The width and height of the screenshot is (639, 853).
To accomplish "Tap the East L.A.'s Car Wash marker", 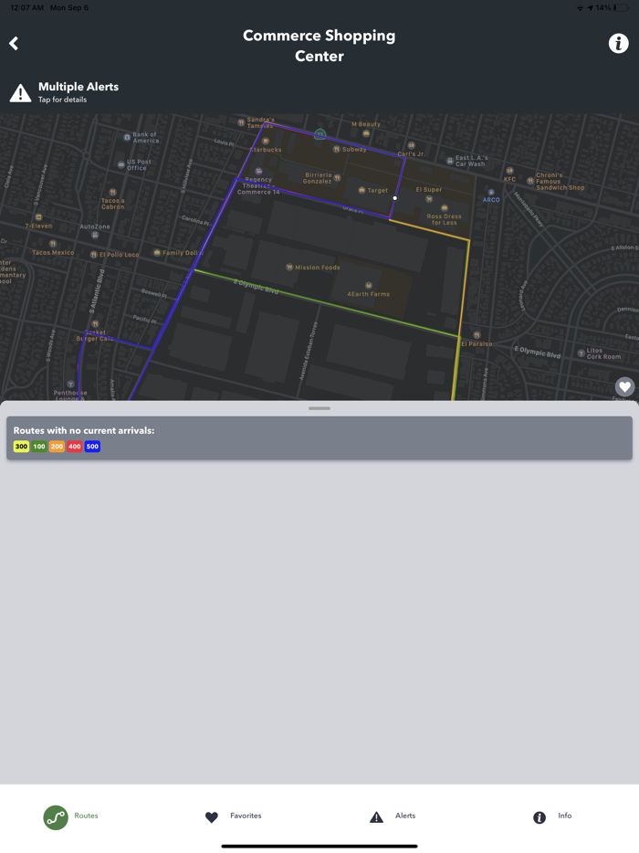I will click(450, 161).
